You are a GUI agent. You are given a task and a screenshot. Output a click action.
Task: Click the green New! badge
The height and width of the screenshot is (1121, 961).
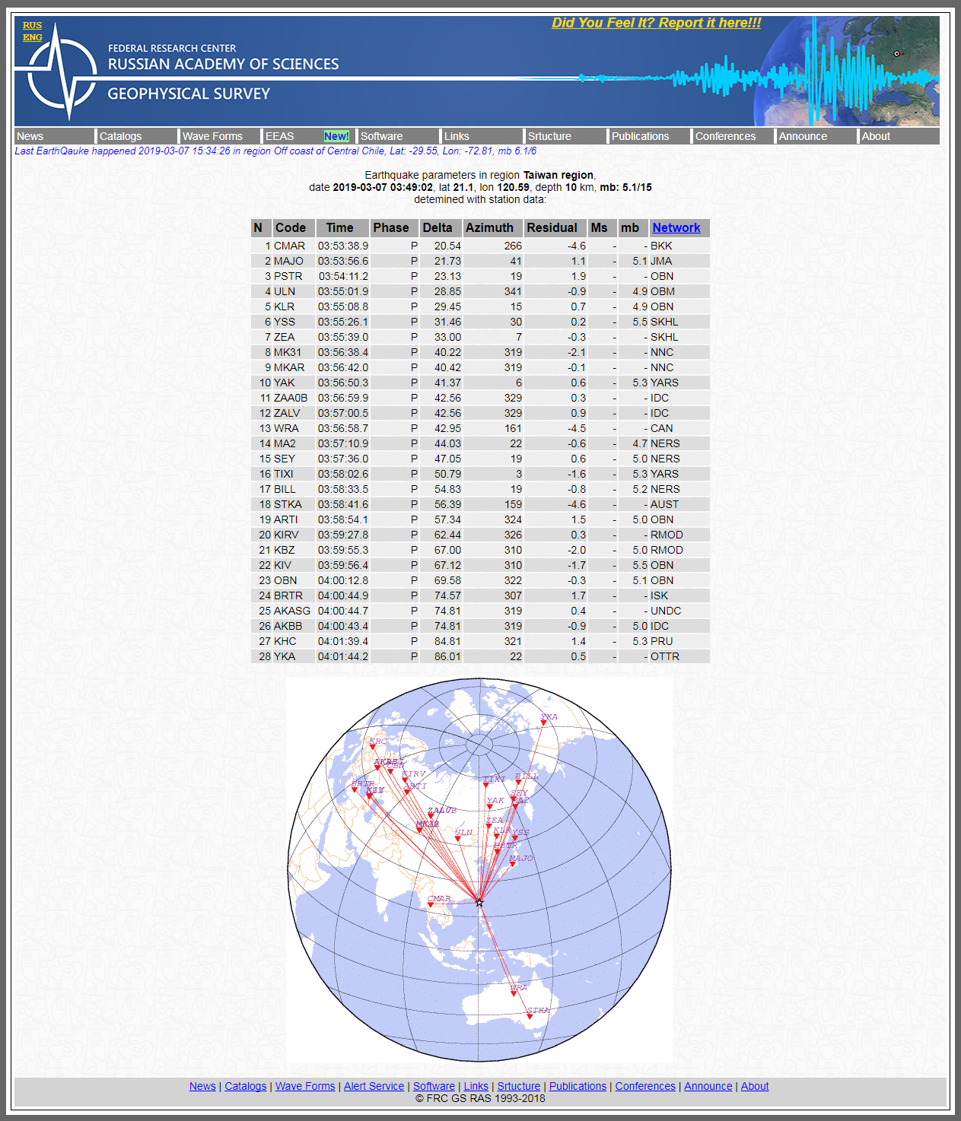(336, 136)
